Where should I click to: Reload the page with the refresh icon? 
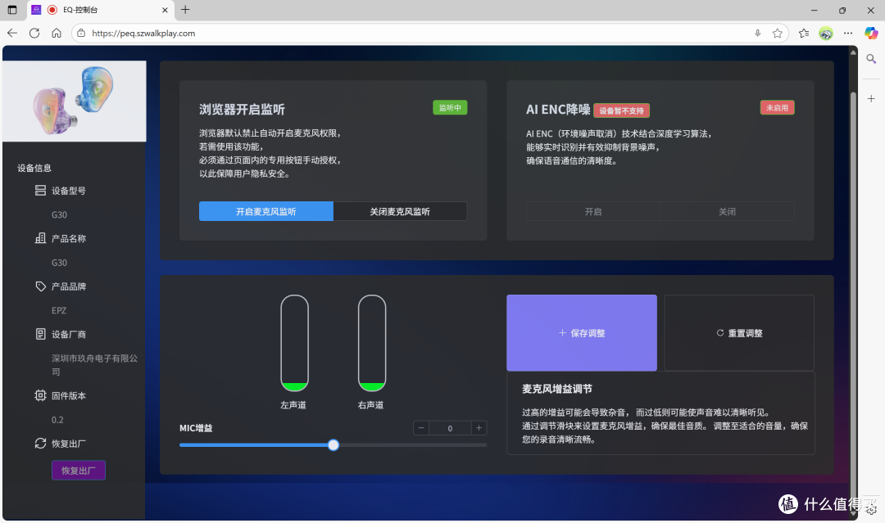[34, 34]
